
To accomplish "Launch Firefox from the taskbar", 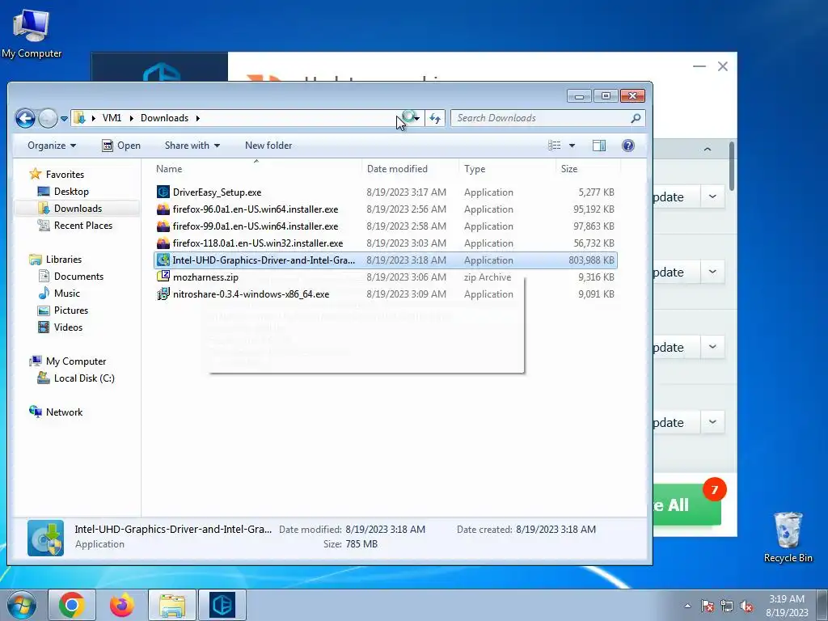I will [122, 605].
